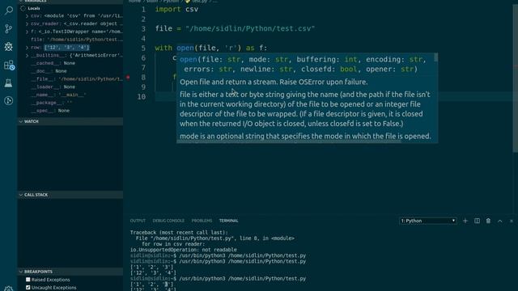Click the 'Traceback (most recent call last):' line
Image resolution: width=518 pixels, height=291 pixels.
coord(179,232)
